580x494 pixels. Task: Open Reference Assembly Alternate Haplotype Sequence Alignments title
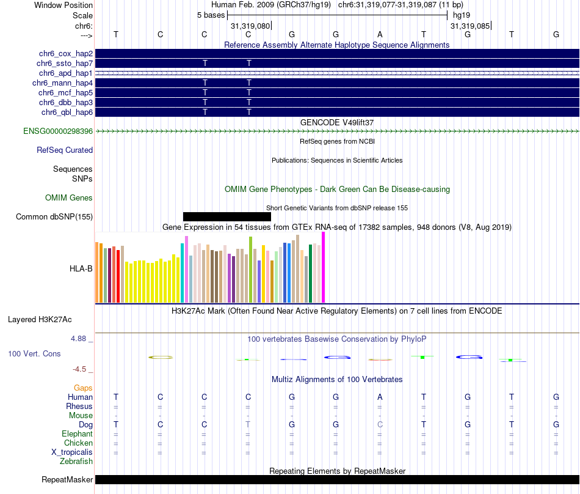click(x=336, y=45)
